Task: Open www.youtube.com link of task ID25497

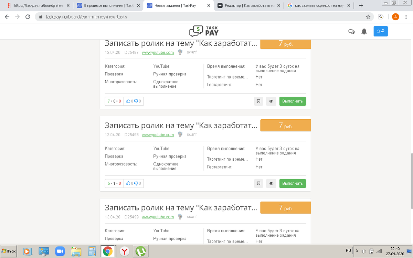Action: click(158, 53)
